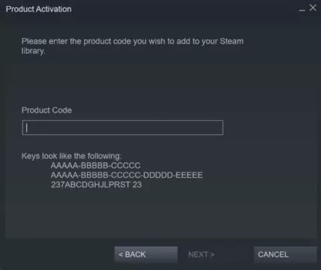Screen dimensions: 321x270
Task: Click the Product Activation title text
Action: tap(39, 9)
